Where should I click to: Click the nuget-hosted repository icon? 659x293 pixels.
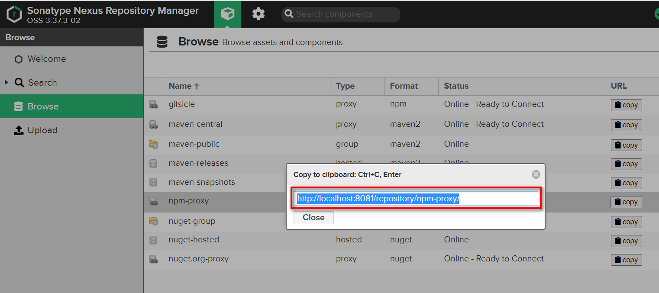point(153,240)
